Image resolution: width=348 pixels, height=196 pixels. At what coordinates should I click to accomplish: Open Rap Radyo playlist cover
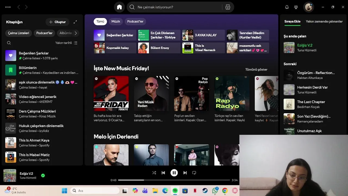coord(232,93)
